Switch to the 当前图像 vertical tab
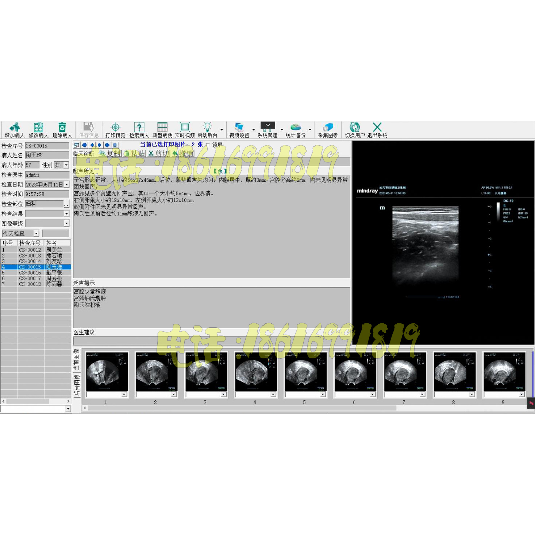The height and width of the screenshot is (535, 535). (x=77, y=360)
